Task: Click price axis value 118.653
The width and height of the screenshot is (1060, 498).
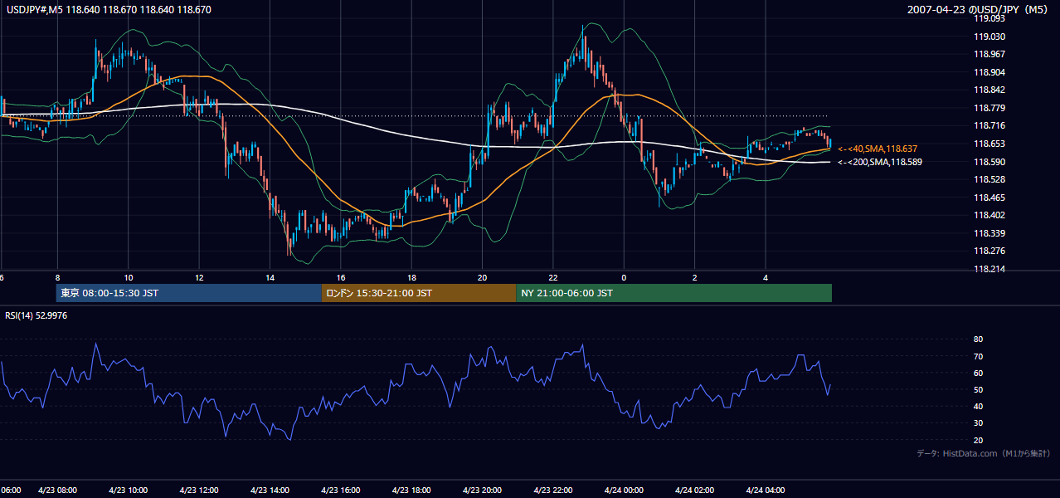Action: point(989,144)
